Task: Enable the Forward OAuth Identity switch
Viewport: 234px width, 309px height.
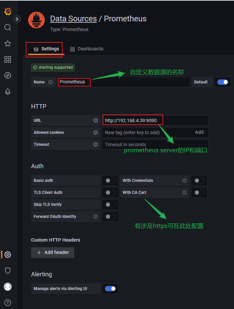Action: click(110, 217)
